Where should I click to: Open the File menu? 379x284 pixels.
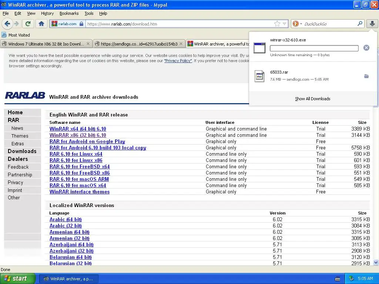(6, 13)
